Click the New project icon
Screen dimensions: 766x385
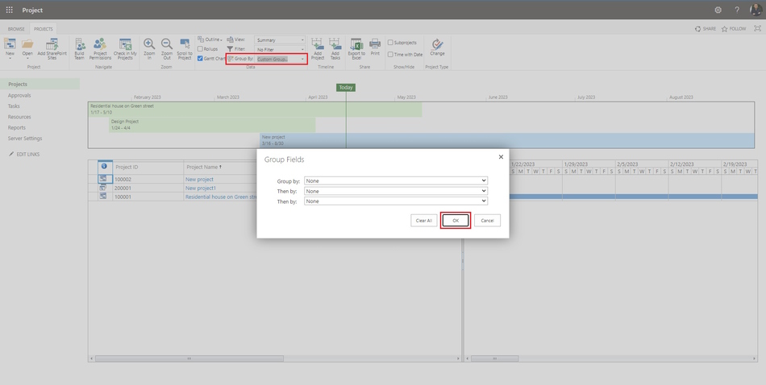[x=10, y=44]
